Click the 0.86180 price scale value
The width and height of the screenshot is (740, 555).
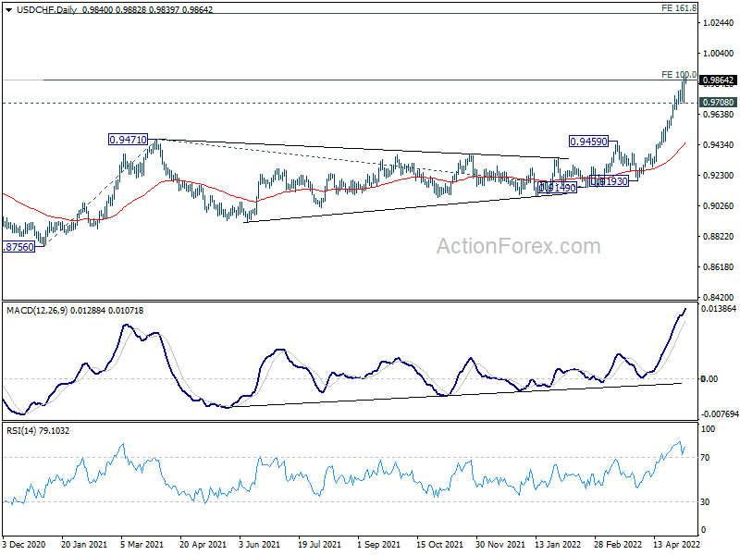pos(719,267)
